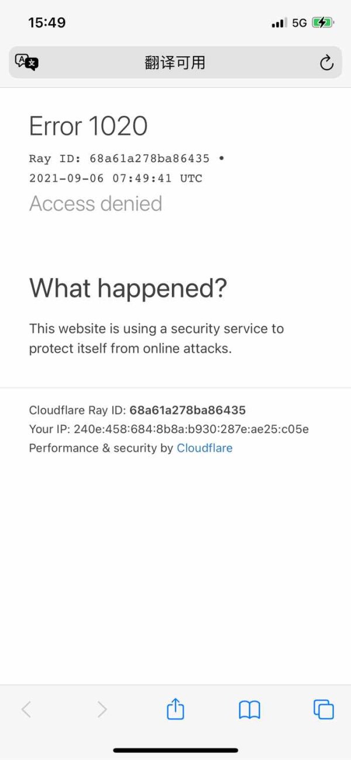Viewport: 351px width, 760px height.
Task: Tap the translate icon in address bar
Action: 26,62
